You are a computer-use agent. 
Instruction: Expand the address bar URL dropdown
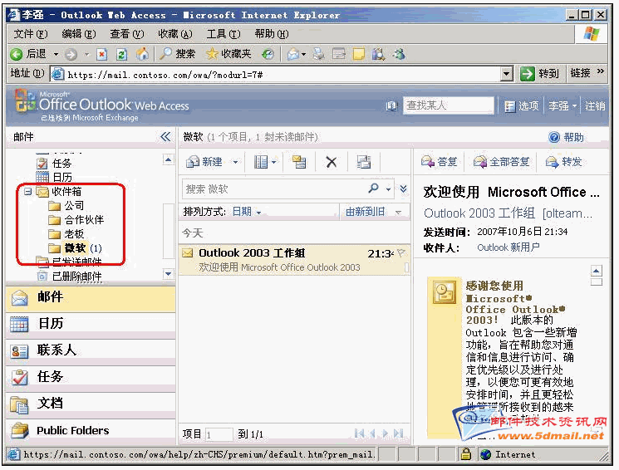(507, 74)
